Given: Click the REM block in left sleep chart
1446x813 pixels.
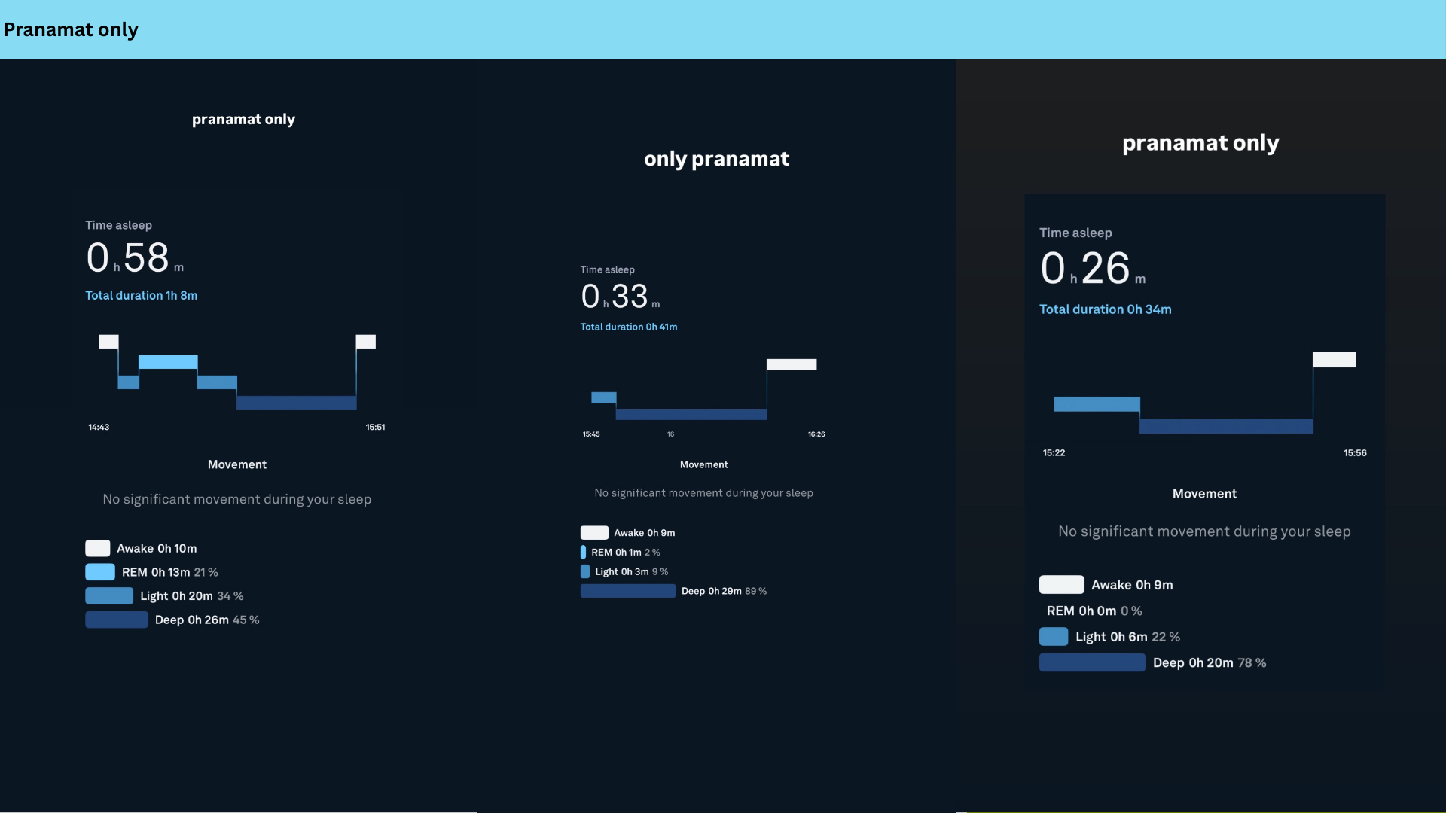Looking at the screenshot, I should tap(168, 362).
